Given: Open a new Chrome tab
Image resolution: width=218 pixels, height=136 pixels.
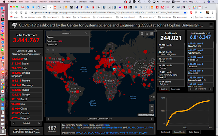Looking at the screenshot, I should 206,7.
